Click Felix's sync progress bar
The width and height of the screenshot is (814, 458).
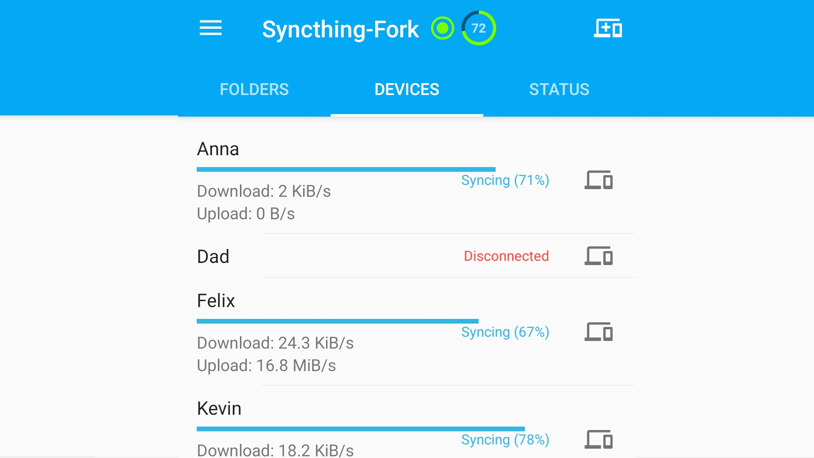337,321
